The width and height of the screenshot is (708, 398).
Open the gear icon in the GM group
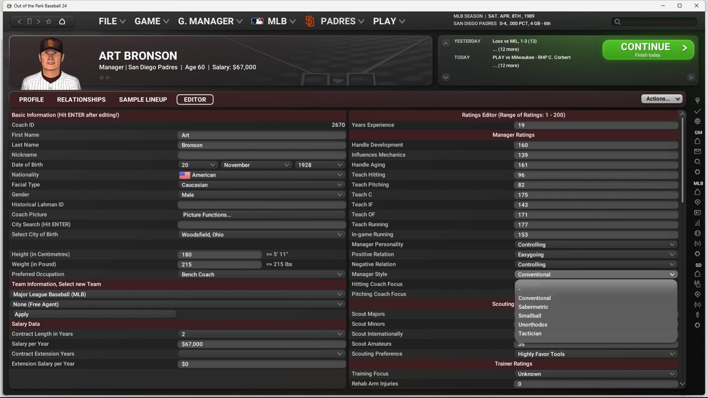coord(697,172)
